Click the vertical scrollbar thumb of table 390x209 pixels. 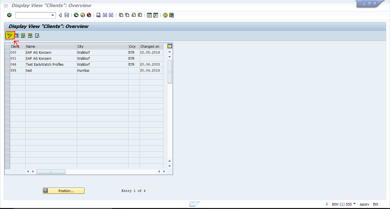pos(170,72)
